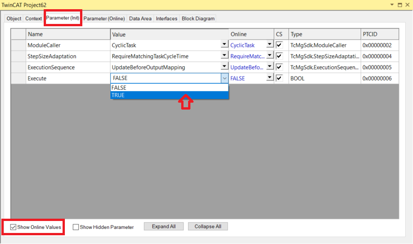The height and width of the screenshot is (244, 413).
Task: Show the Block Diagram tab
Action: click(198, 18)
